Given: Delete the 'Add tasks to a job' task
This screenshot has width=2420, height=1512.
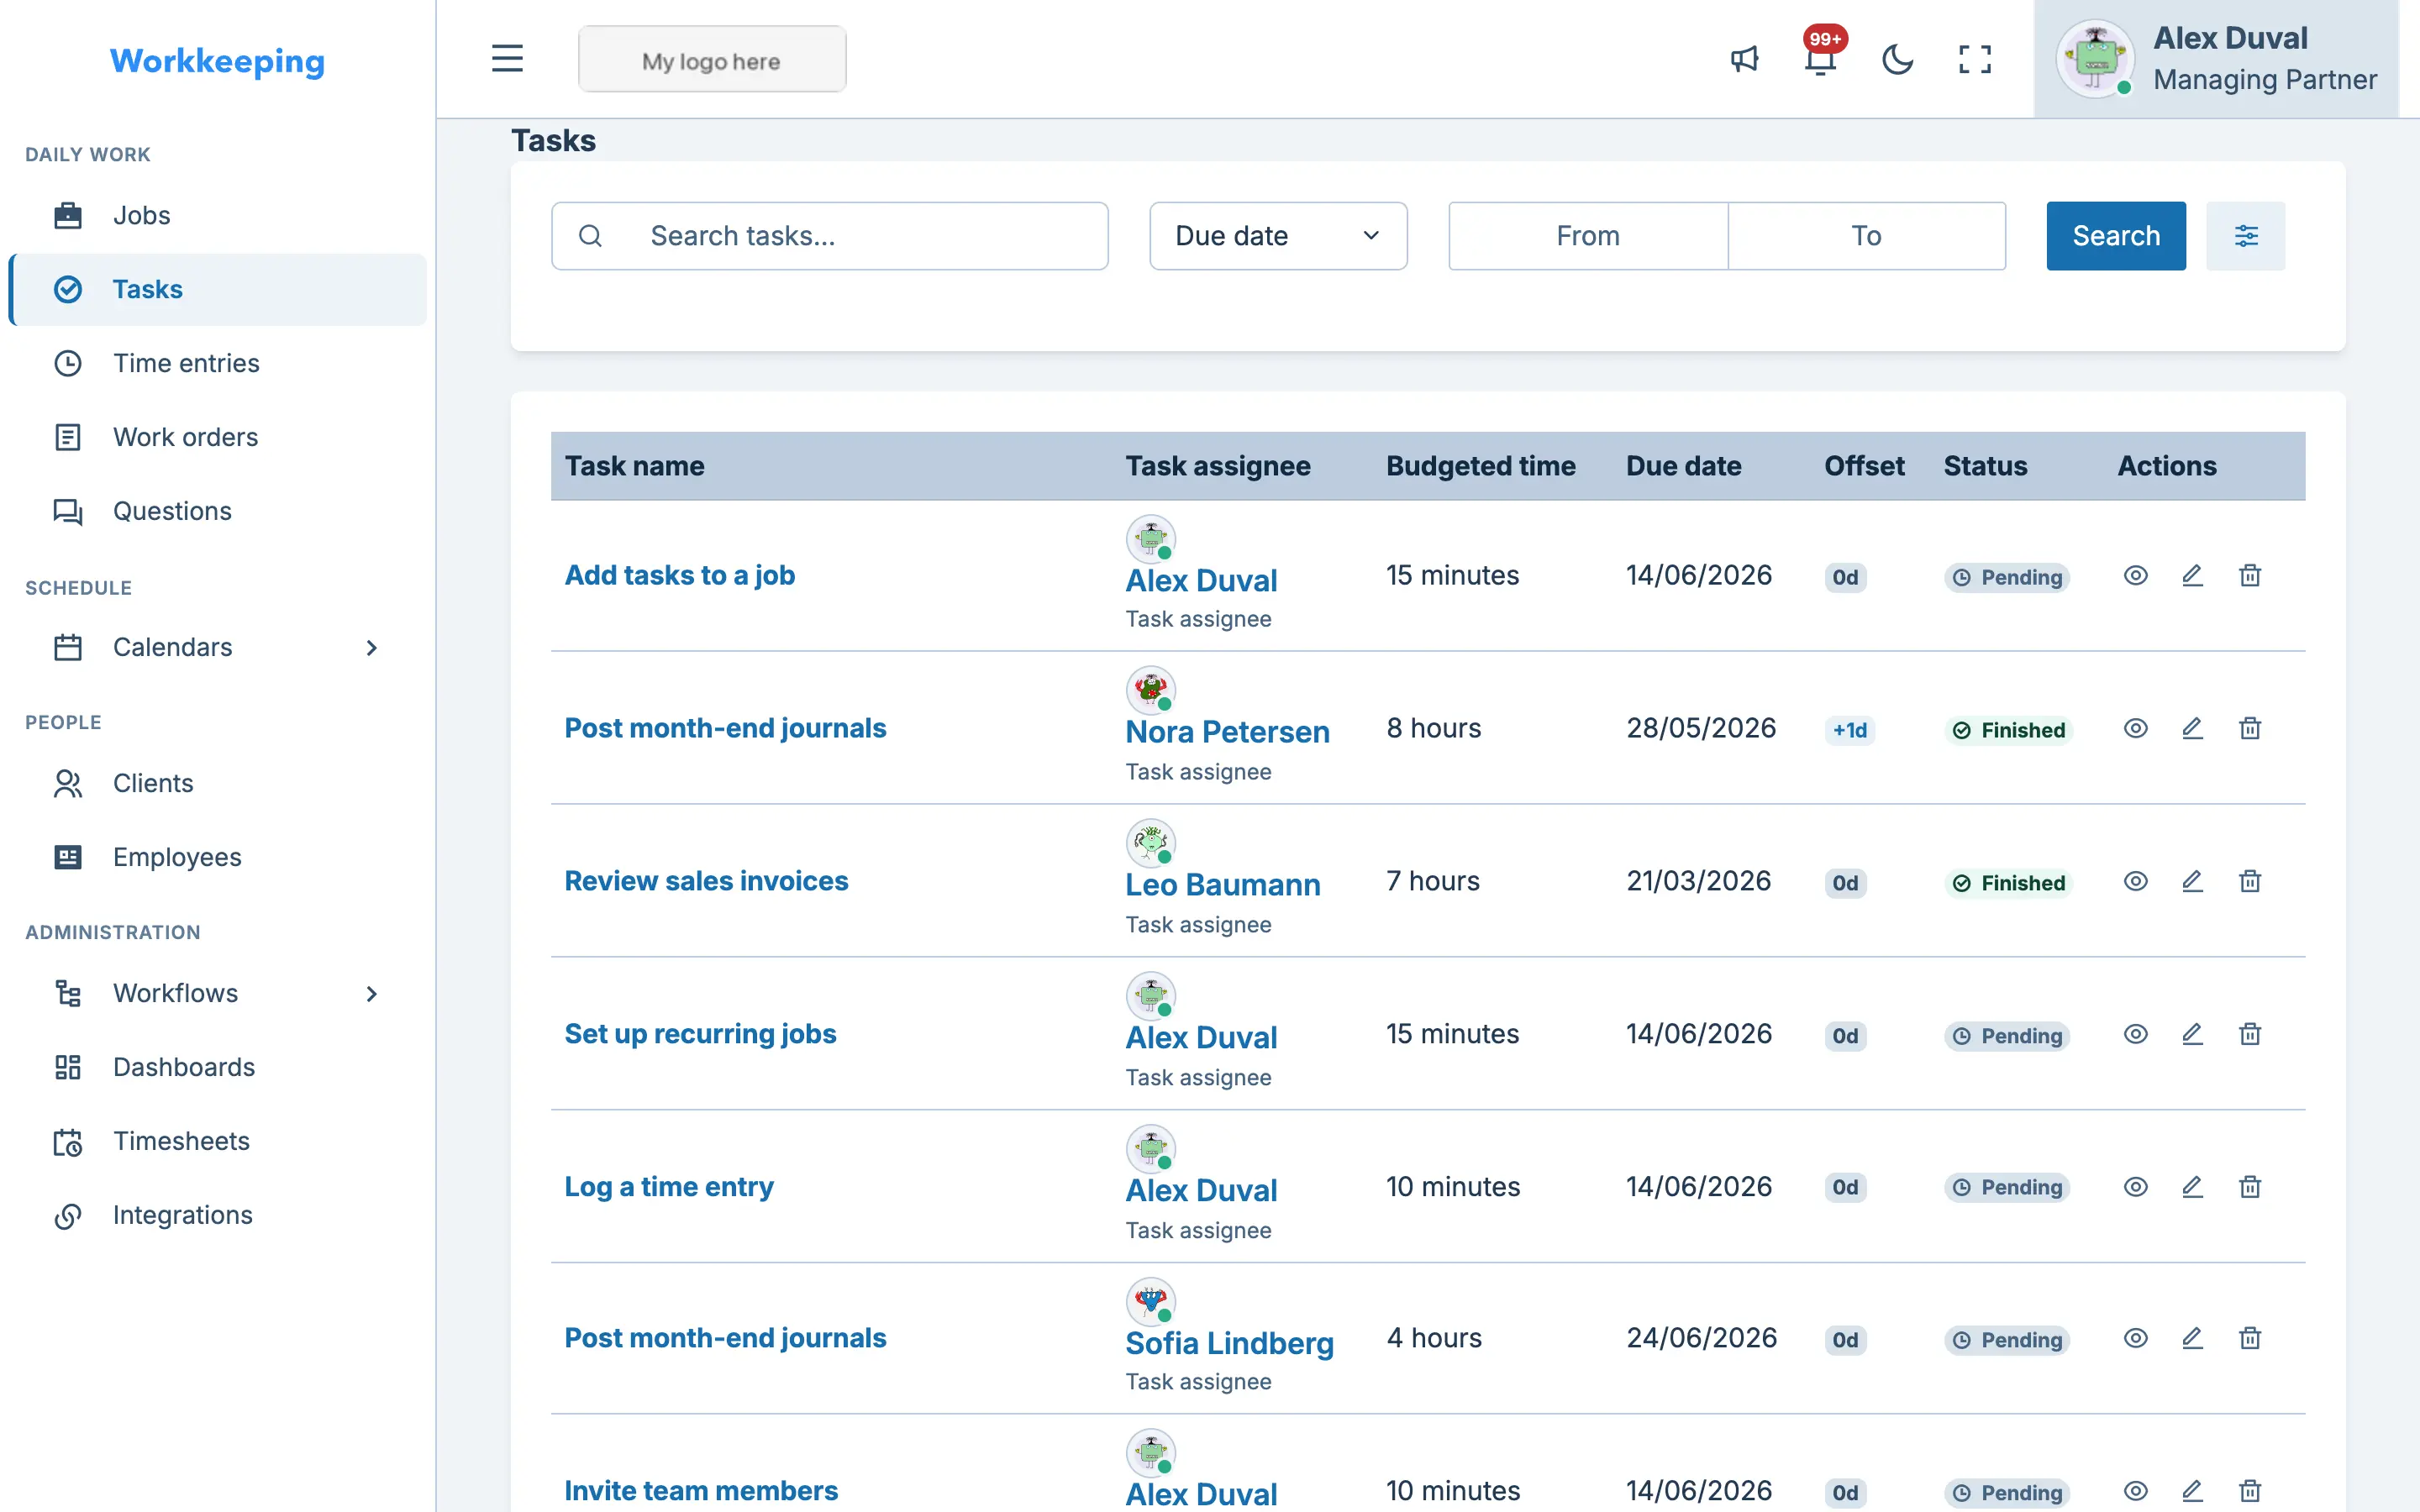Looking at the screenshot, I should (2250, 575).
